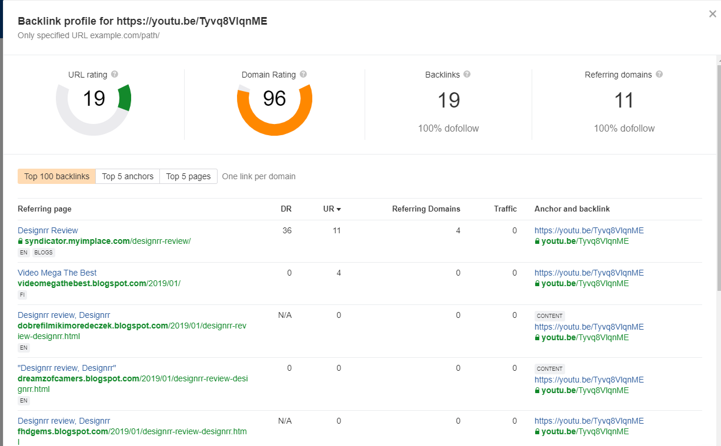721x446 pixels.
Task: Open the Backlinks help icon
Action: pos(466,75)
